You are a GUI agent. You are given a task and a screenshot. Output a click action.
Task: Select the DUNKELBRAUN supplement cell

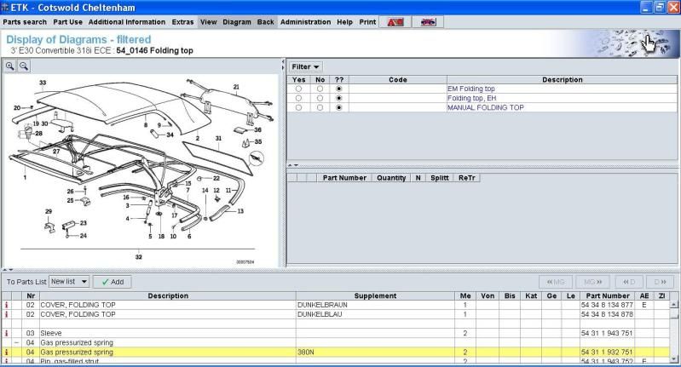(375, 305)
